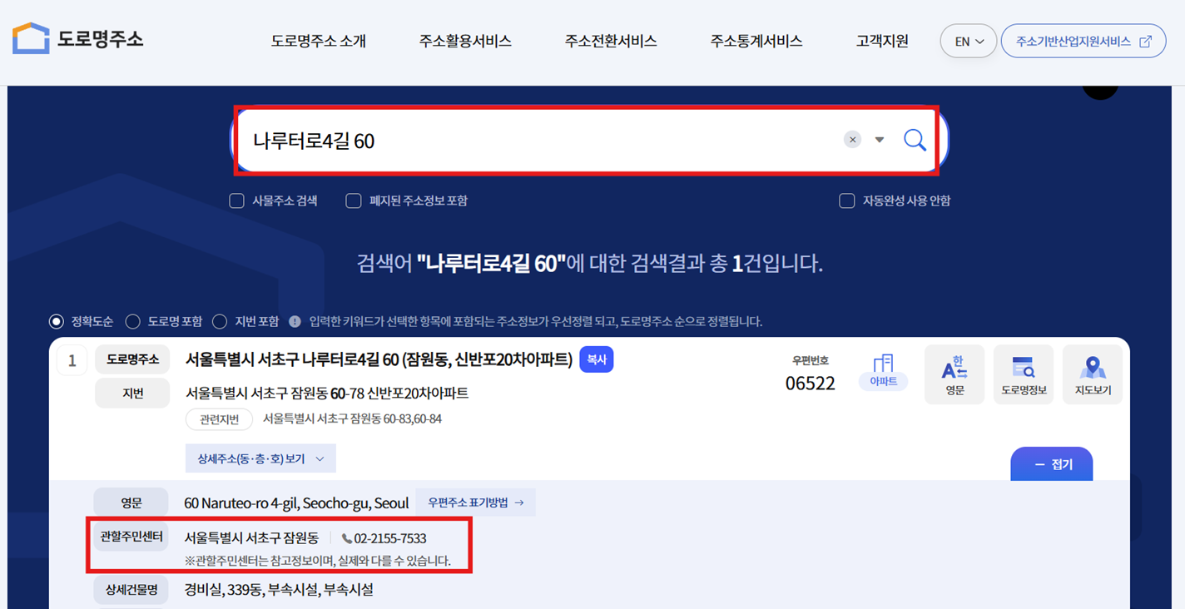This screenshot has width=1185, height=609.
Task: Click the 서울특별시 서초구 잠원동 community center text
Action: coord(251,538)
